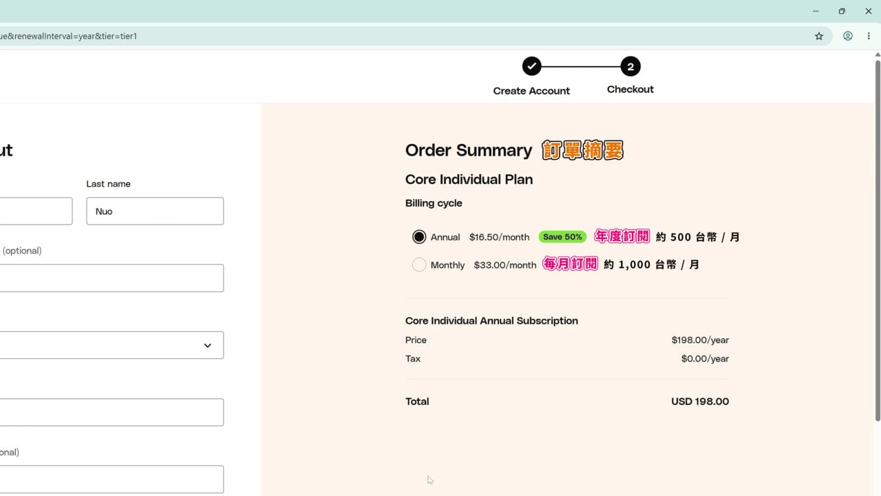The width and height of the screenshot is (881, 496).
Task: Click the Core Individual Plan heading
Action: 469,179
